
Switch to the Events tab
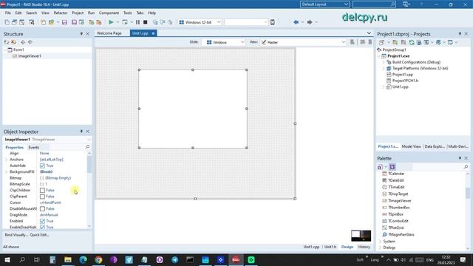(x=33, y=148)
